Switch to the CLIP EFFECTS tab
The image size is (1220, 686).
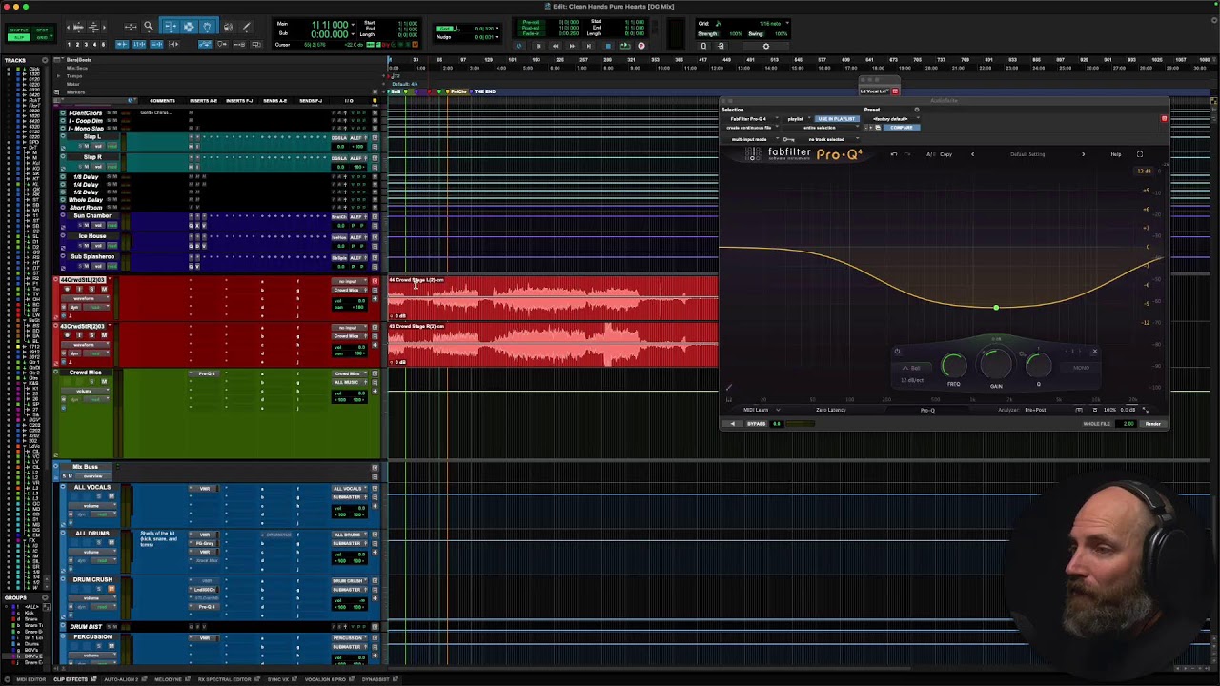click(x=72, y=679)
